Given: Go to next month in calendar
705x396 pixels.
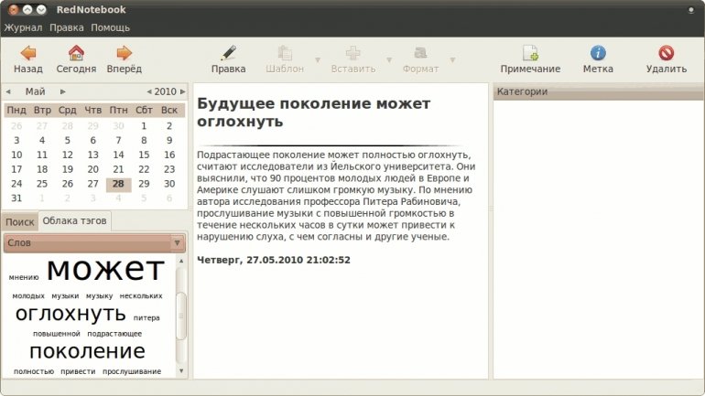Looking at the screenshot, I should tap(63, 91).
